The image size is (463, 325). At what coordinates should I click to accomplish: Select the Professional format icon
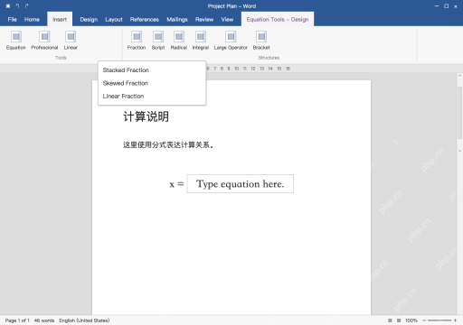click(44, 37)
